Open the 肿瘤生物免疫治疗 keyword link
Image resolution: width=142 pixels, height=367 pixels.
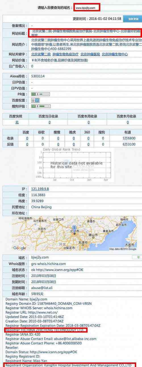66,54
